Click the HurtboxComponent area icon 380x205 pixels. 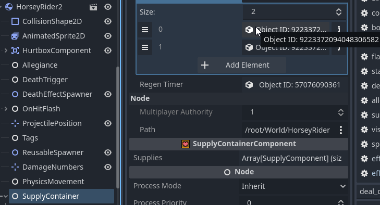[15, 50]
